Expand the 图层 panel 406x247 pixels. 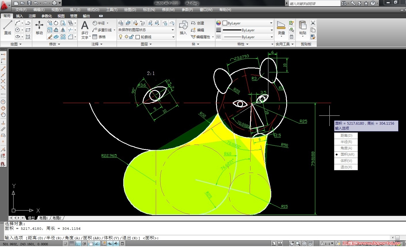pos(146,44)
